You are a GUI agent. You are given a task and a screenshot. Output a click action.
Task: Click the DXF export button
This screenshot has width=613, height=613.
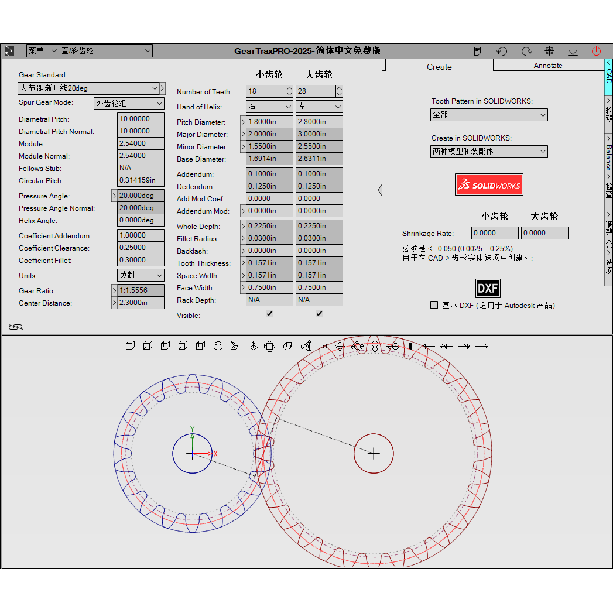click(x=488, y=289)
